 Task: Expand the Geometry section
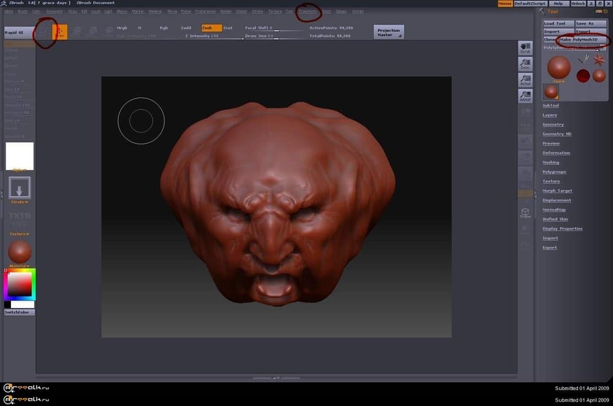[553, 124]
